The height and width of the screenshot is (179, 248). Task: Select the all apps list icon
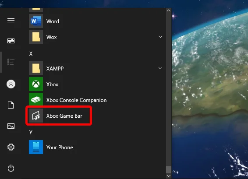coord(11,62)
